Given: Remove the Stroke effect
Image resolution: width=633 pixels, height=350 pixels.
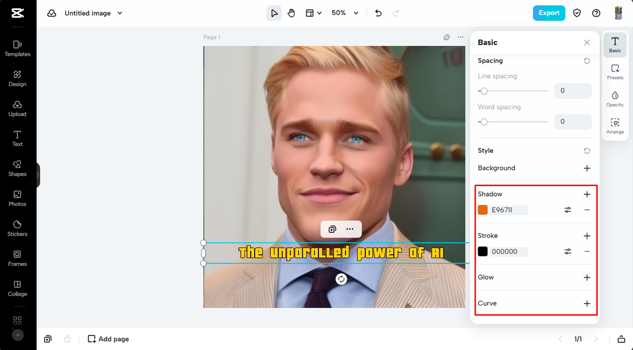Looking at the screenshot, I should click(587, 251).
